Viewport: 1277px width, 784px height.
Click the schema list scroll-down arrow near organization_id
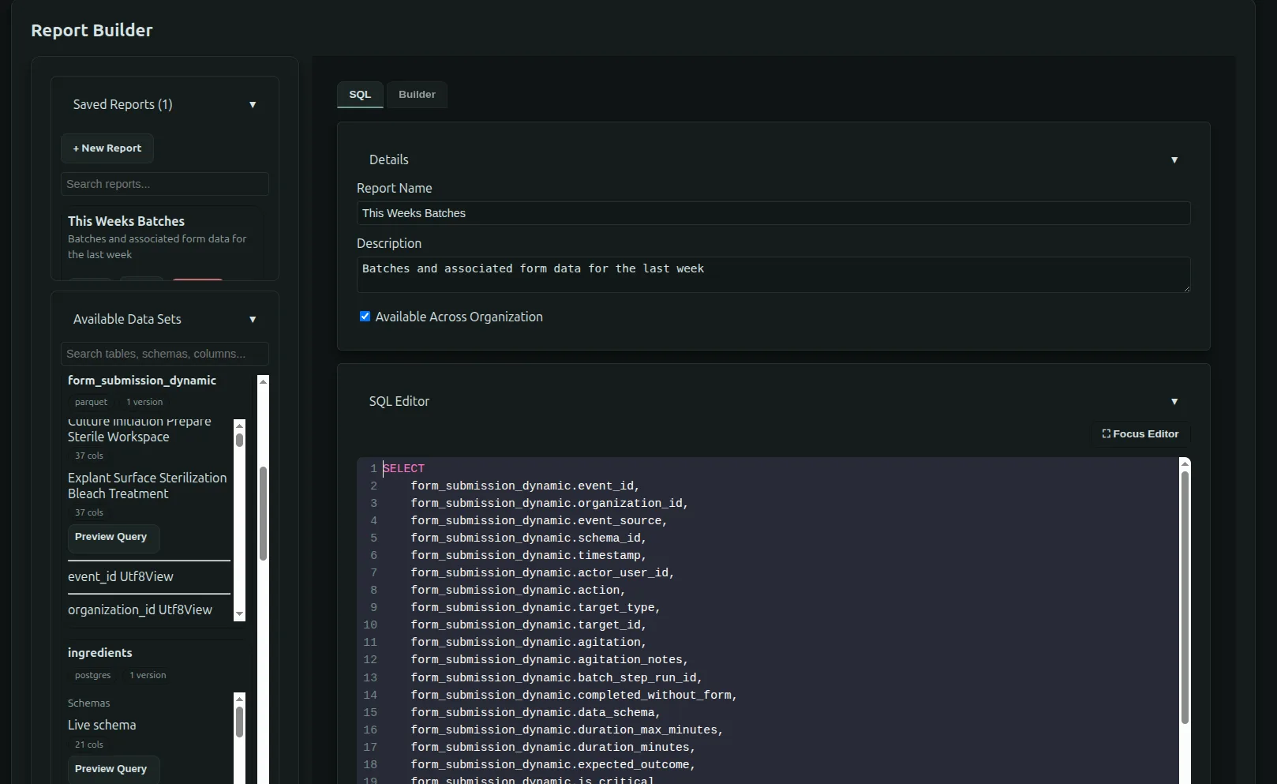pos(240,614)
